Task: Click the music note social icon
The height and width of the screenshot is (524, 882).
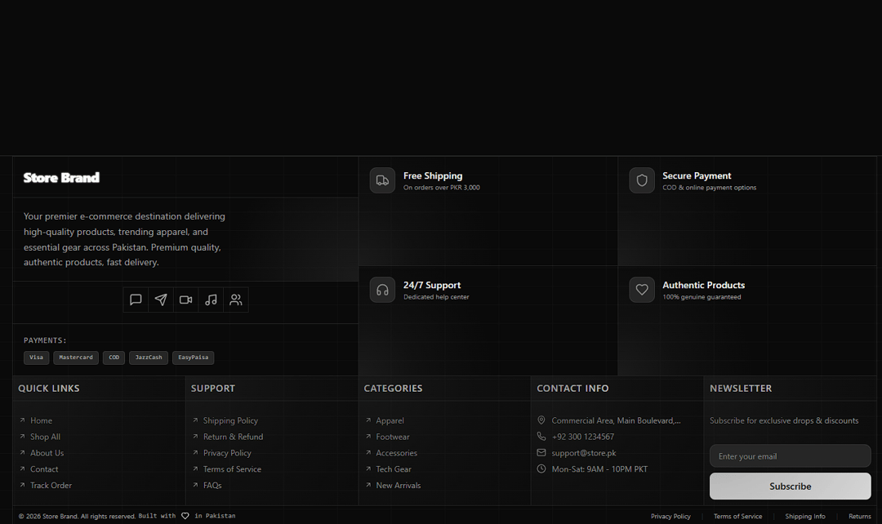Action: (211, 300)
